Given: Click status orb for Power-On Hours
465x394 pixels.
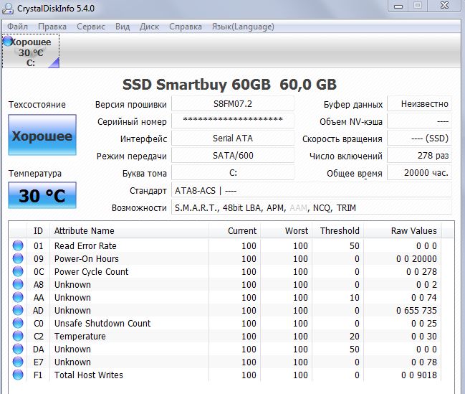Looking at the screenshot, I should coord(18,258).
